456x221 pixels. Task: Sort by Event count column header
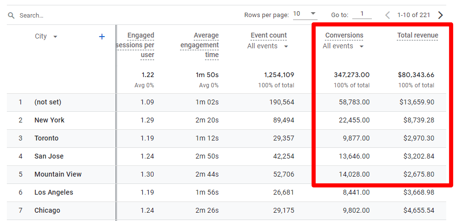(269, 35)
